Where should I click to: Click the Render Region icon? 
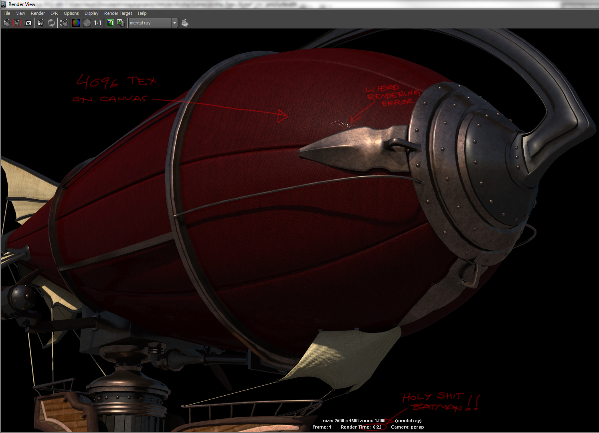pyautogui.click(x=17, y=23)
